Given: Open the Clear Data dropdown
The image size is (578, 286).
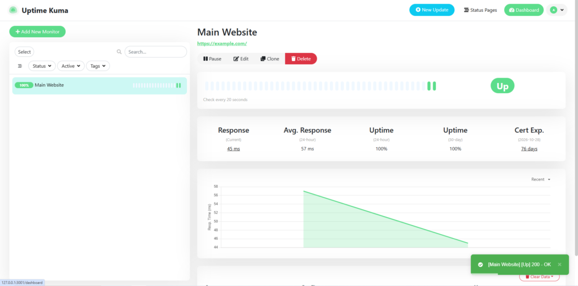Looking at the screenshot, I should pos(539,277).
